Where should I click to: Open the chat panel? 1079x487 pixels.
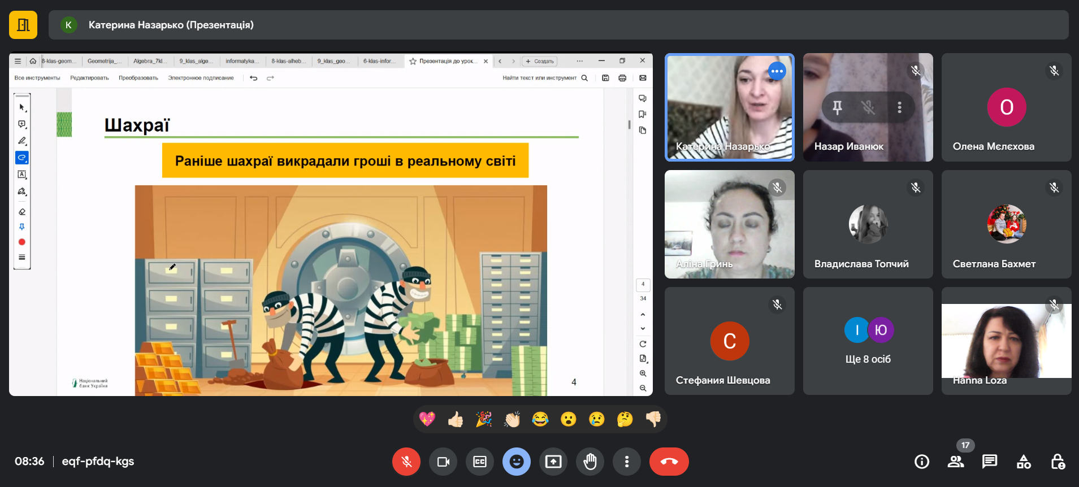989,462
